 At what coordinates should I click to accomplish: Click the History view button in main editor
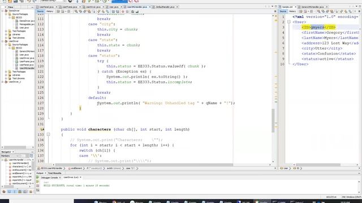50,11
